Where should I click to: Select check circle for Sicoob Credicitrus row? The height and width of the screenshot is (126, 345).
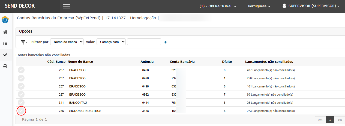pos(21,111)
